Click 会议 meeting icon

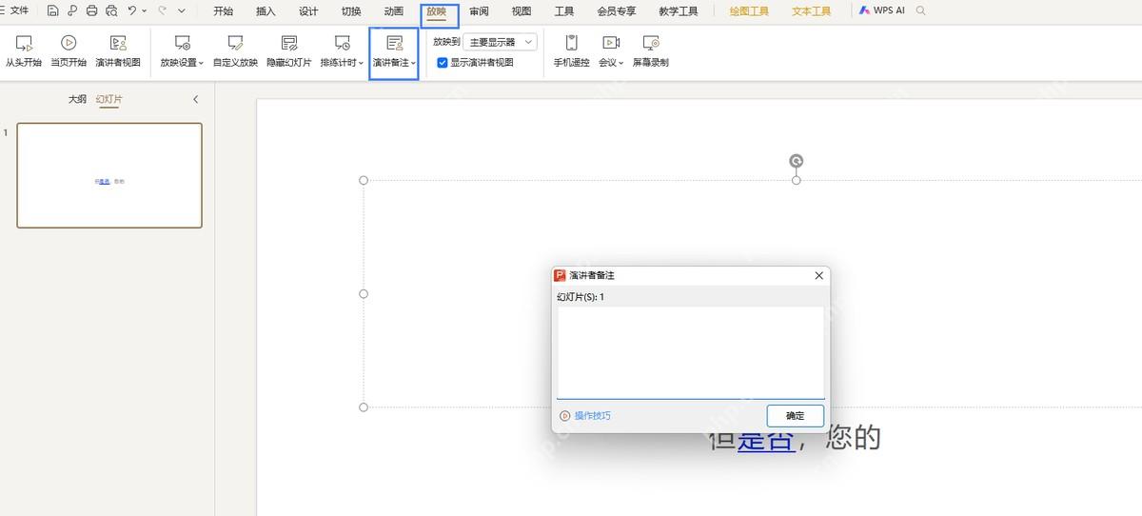pyautogui.click(x=611, y=43)
